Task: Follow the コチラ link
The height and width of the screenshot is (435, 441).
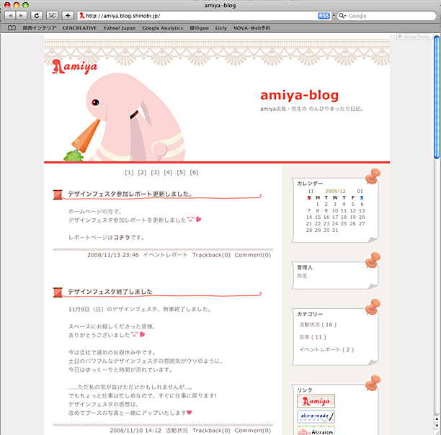Action: (122, 237)
